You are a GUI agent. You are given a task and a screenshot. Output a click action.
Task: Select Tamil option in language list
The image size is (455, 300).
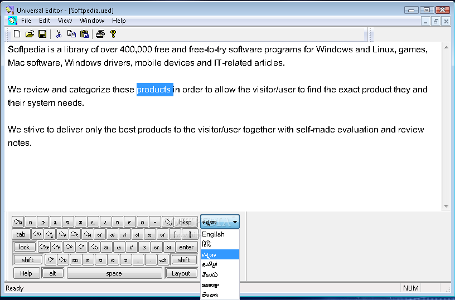click(220, 264)
